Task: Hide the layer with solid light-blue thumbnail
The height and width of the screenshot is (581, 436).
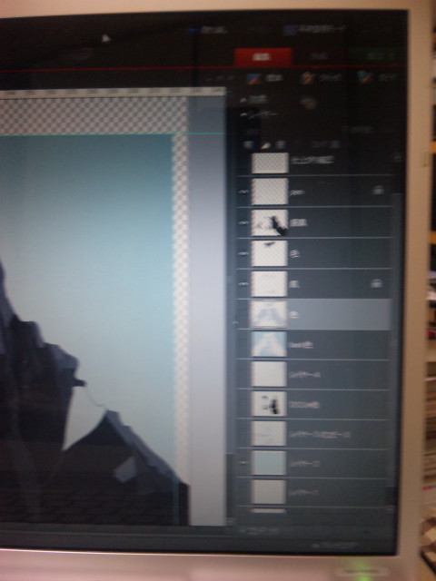Action: point(243,462)
